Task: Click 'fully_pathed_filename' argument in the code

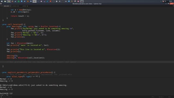Action: click(33, 31)
